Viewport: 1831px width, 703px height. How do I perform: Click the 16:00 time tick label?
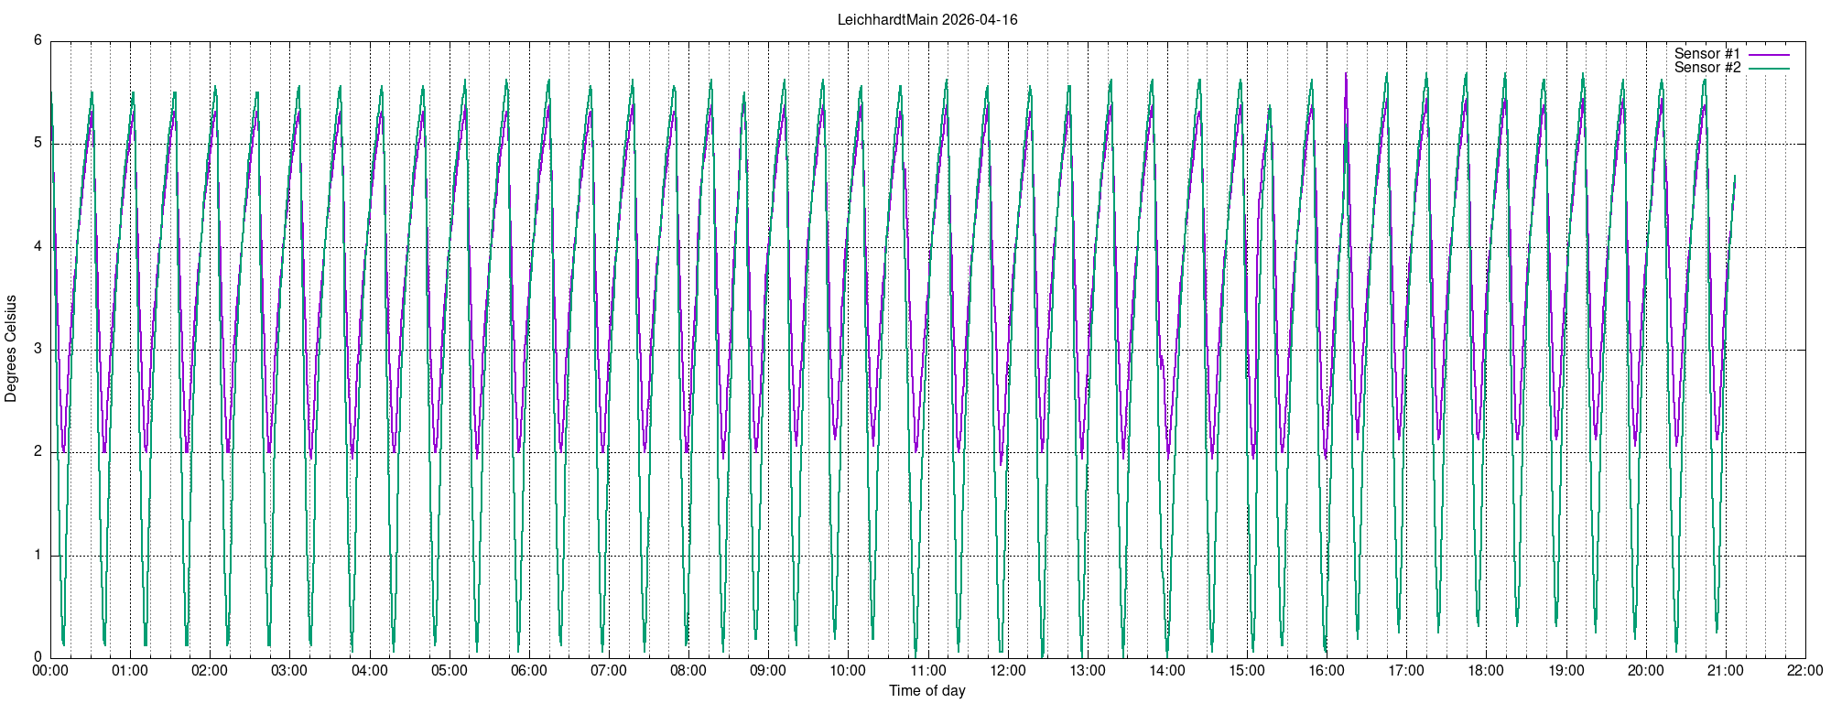pyautogui.click(x=1327, y=670)
